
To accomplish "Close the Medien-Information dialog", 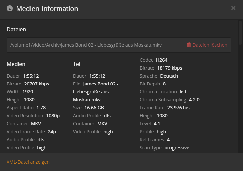I will pos(233,8).
